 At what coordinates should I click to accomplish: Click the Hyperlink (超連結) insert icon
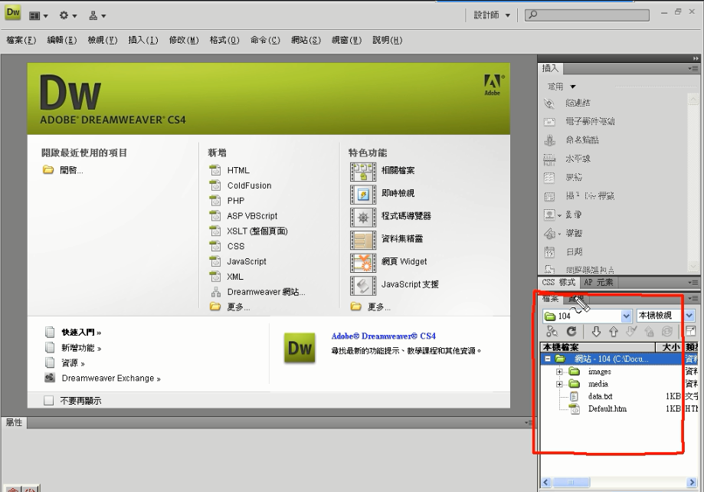[549, 103]
